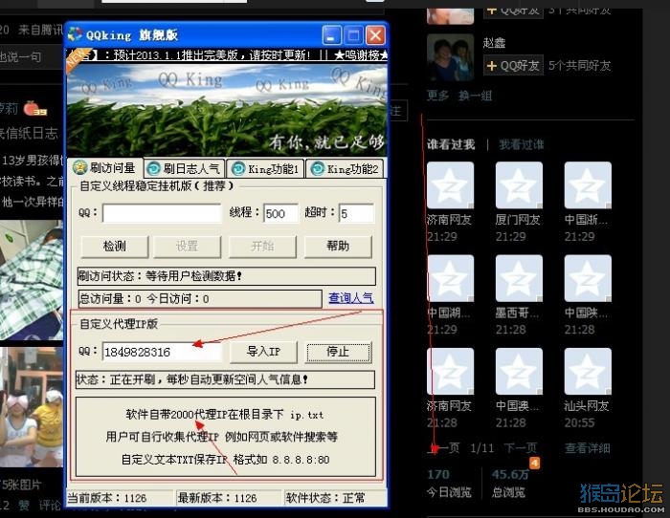Add 赵鑫 with the +QQ好友 button
This screenshot has height=518, width=670.
point(513,65)
